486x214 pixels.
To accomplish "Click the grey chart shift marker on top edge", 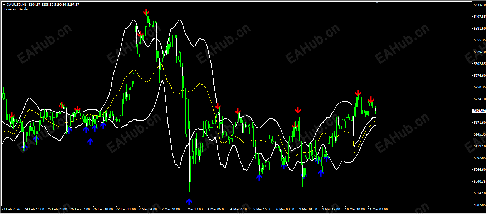I will click(376, 2).
